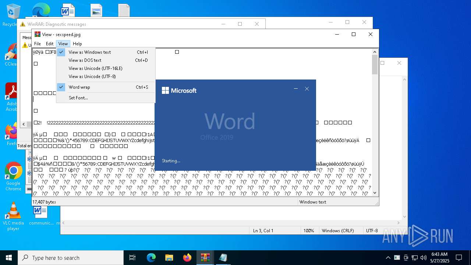471x265 pixels.
Task: Launch Firefox from the taskbar
Action: click(x=187, y=258)
